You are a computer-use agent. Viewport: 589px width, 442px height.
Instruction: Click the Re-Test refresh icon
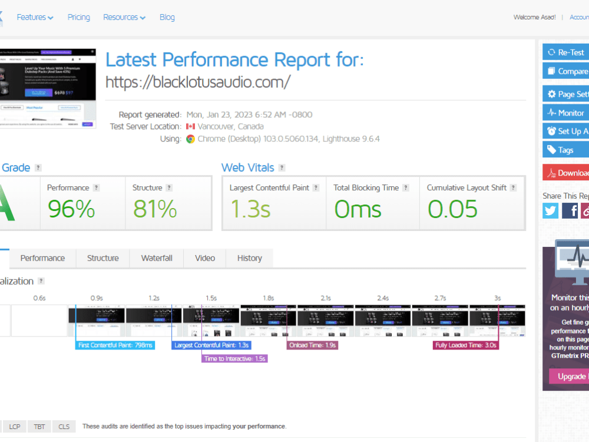551,52
